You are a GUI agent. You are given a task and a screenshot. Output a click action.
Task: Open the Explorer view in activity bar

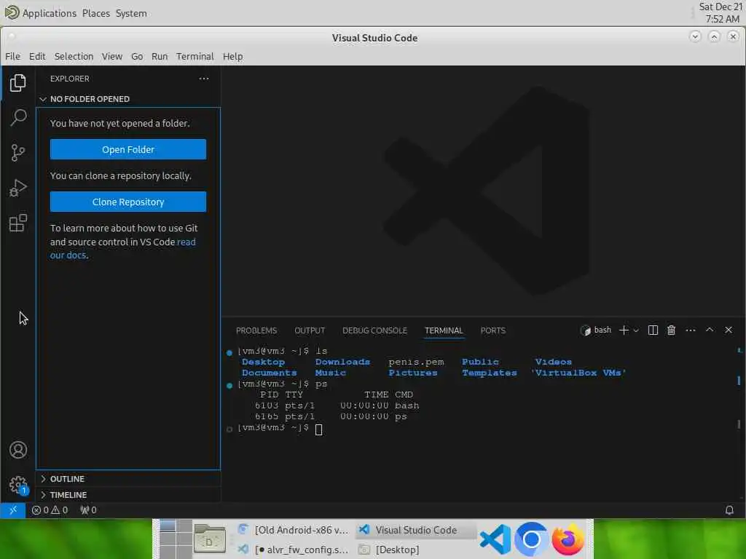click(x=17, y=83)
